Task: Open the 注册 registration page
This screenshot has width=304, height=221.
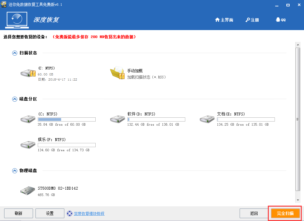Action: coord(254,20)
